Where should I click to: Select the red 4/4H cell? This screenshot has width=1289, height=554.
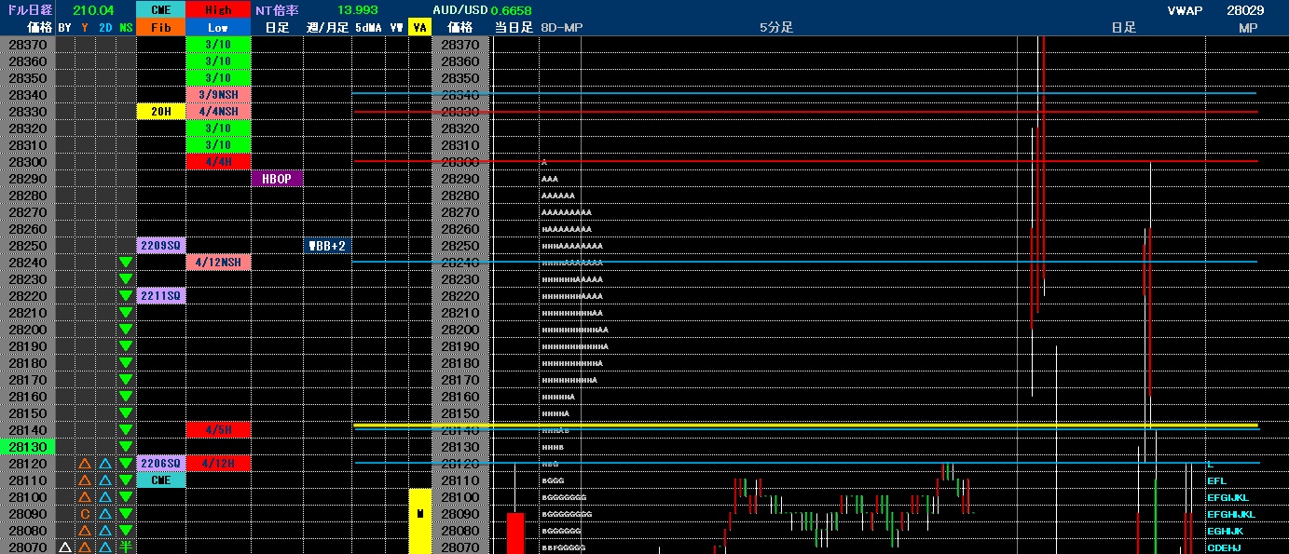pos(218,162)
